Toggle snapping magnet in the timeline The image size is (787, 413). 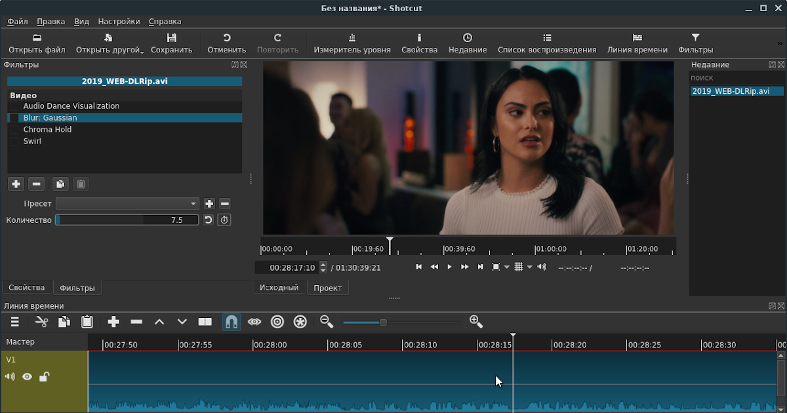[231, 322]
